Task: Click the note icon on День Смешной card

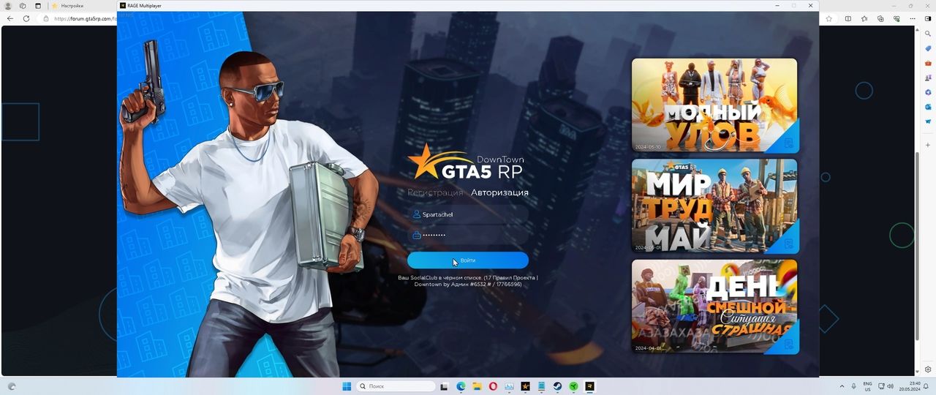Action: click(x=789, y=345)
